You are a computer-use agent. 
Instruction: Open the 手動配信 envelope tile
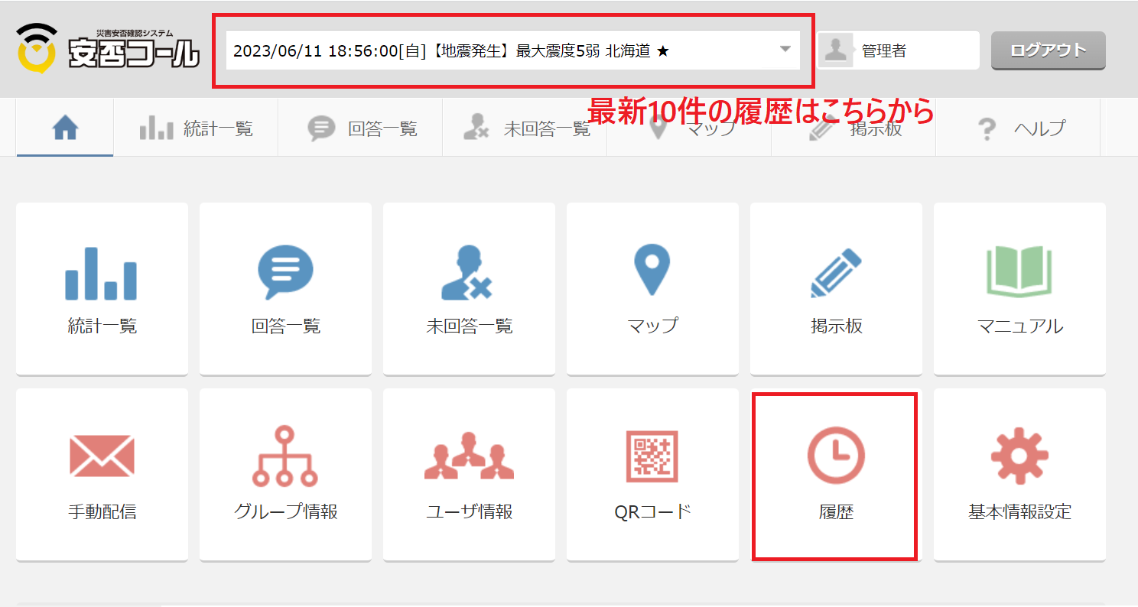pyautogui.click(x=102, y=475)
